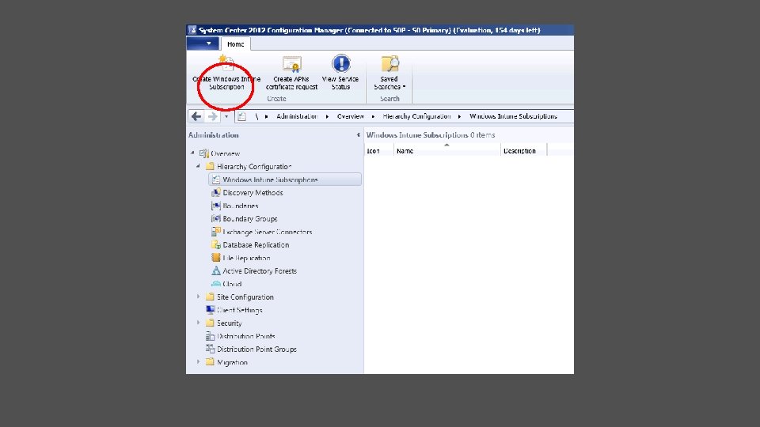Click Discovery Methods icon
This screenshot has width=760, height=427.
tap(215, 192)
